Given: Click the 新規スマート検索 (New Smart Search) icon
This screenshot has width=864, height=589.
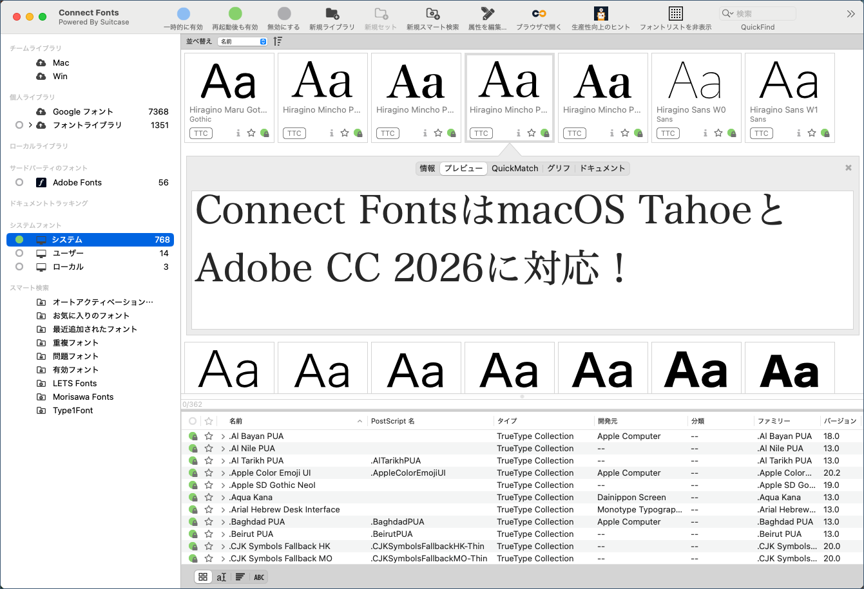Looking at the screenshot, I should [x=432, y=14].
